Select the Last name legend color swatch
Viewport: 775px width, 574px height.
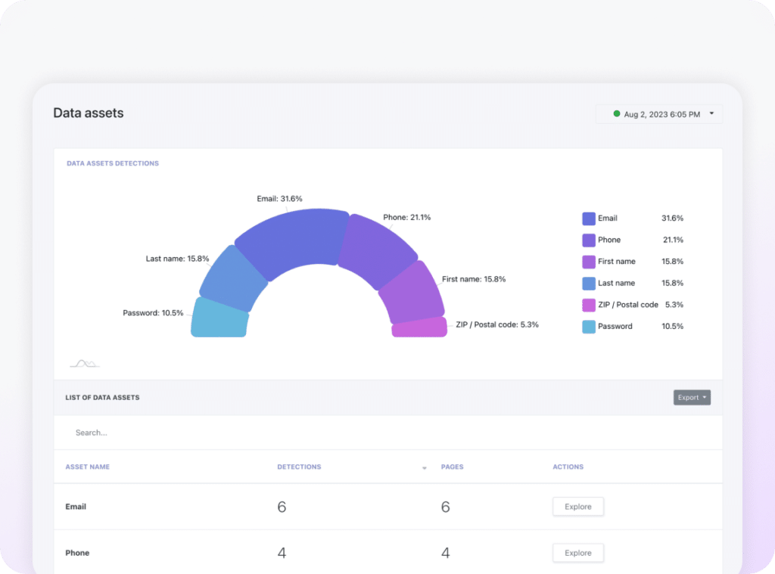pos(589,284)
